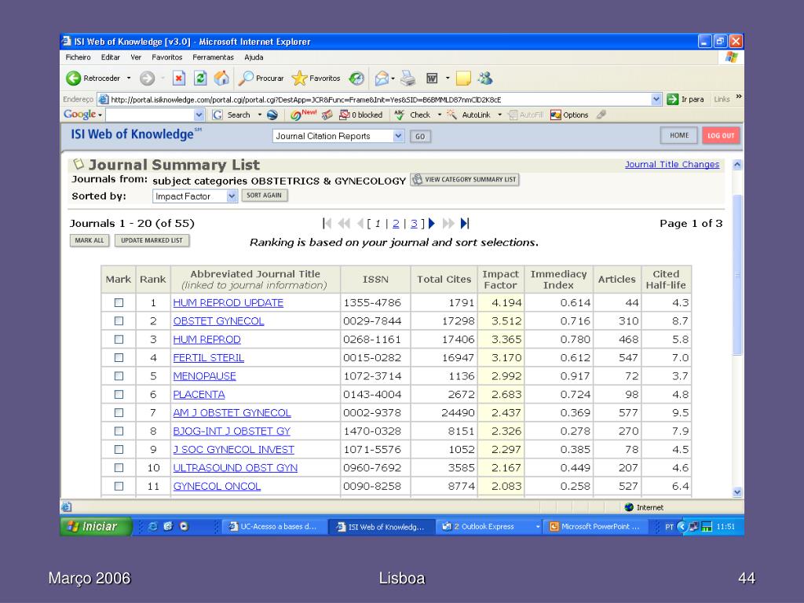Screen dimensions: 804x603
Task: Click the Windows flag throbber icon
Action: click(x=732, y=57)
